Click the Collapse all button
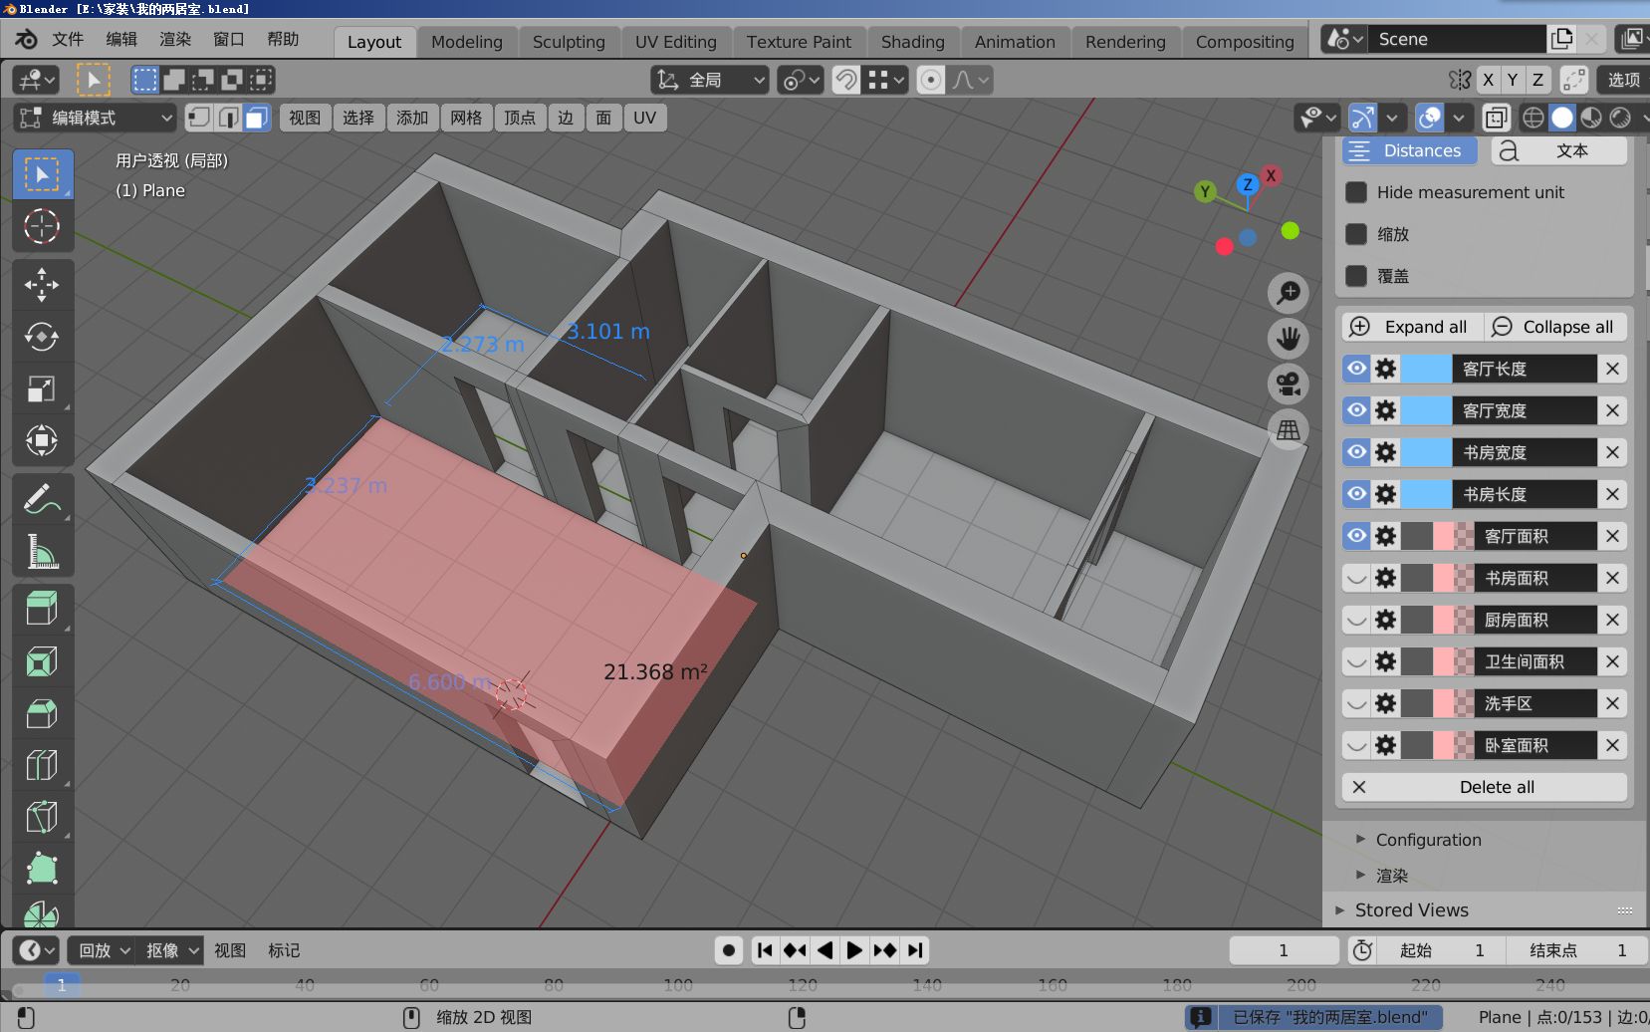This screenshot has width=1650, height=1032. coord(1554,327)
